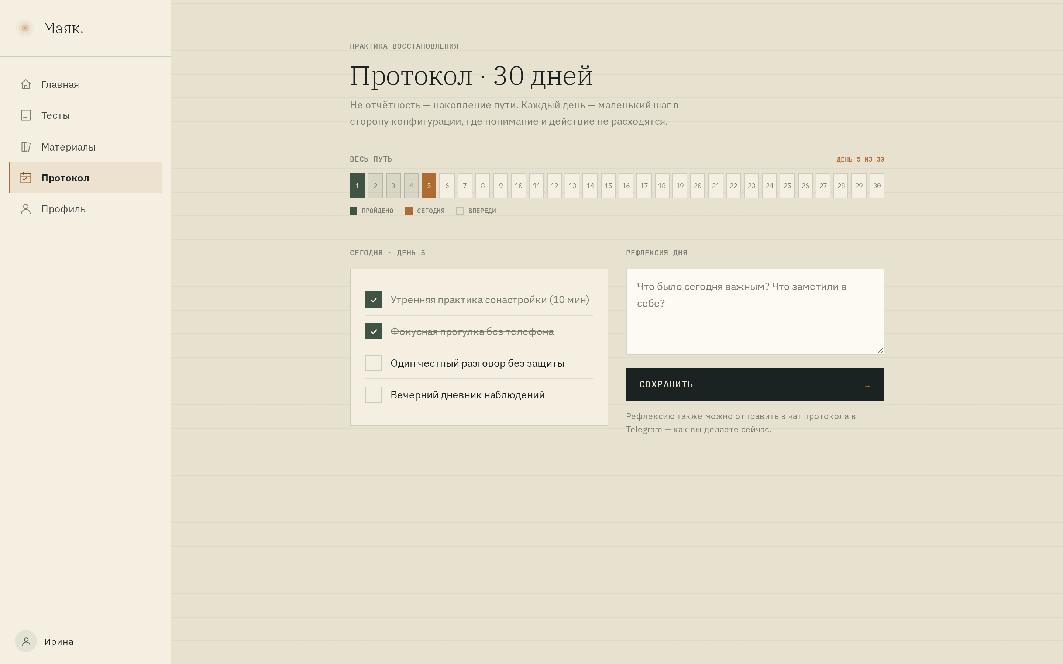Click the user name Ирина
Image resolution: width=1063 pixels, height=664 pixels.
[59, 641]
